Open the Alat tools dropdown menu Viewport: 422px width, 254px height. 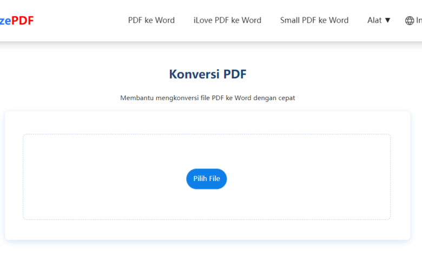pyautogui.click(x=379, y=20)
